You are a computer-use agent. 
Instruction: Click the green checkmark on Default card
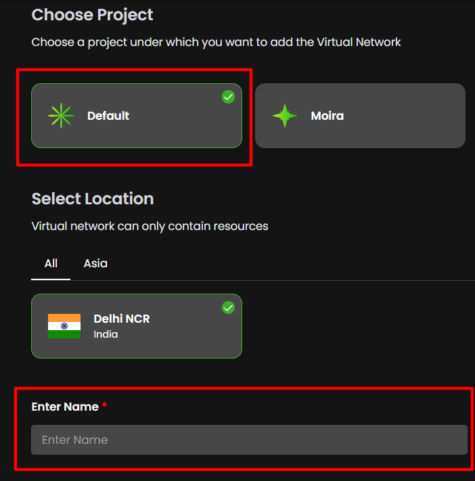point(229,97)
